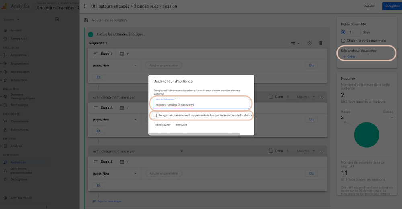Collapse the sidebar with the bottom chevron
The width and height of the screenshot is (402, 209).
tap(47, 207)
